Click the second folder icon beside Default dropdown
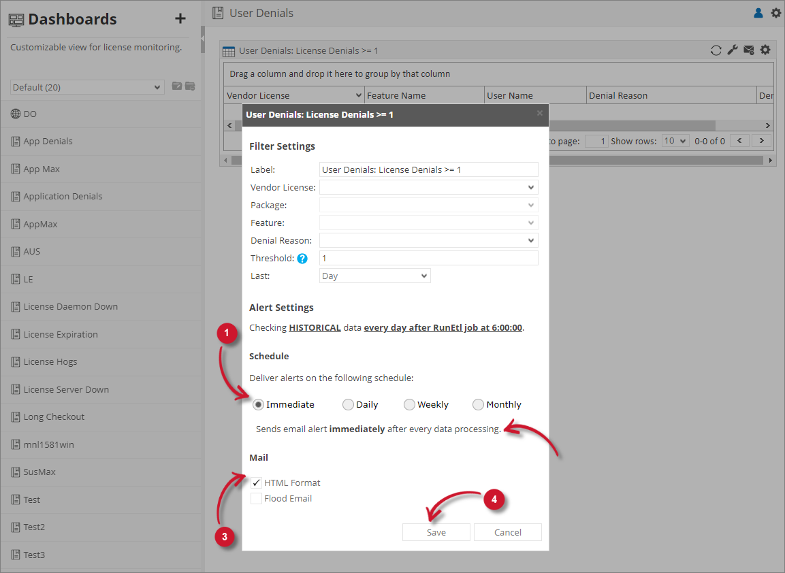Image resolution: width=785 pixels, height=573 pixels. pyautogui.click(x=190, y=86)
